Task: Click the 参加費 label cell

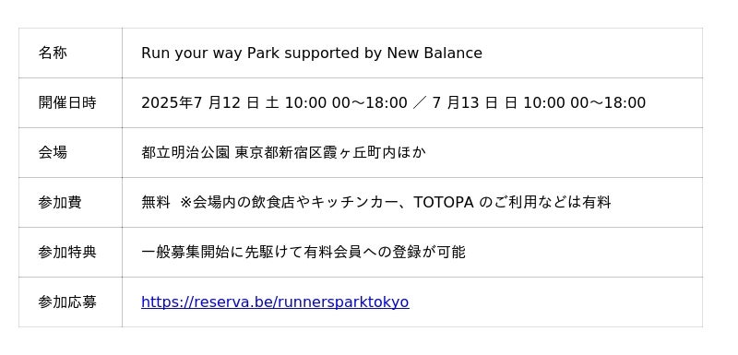Action: [71, 203]
